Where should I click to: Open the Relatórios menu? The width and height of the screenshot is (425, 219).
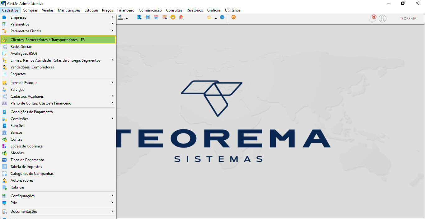click(x=195, y=10)
